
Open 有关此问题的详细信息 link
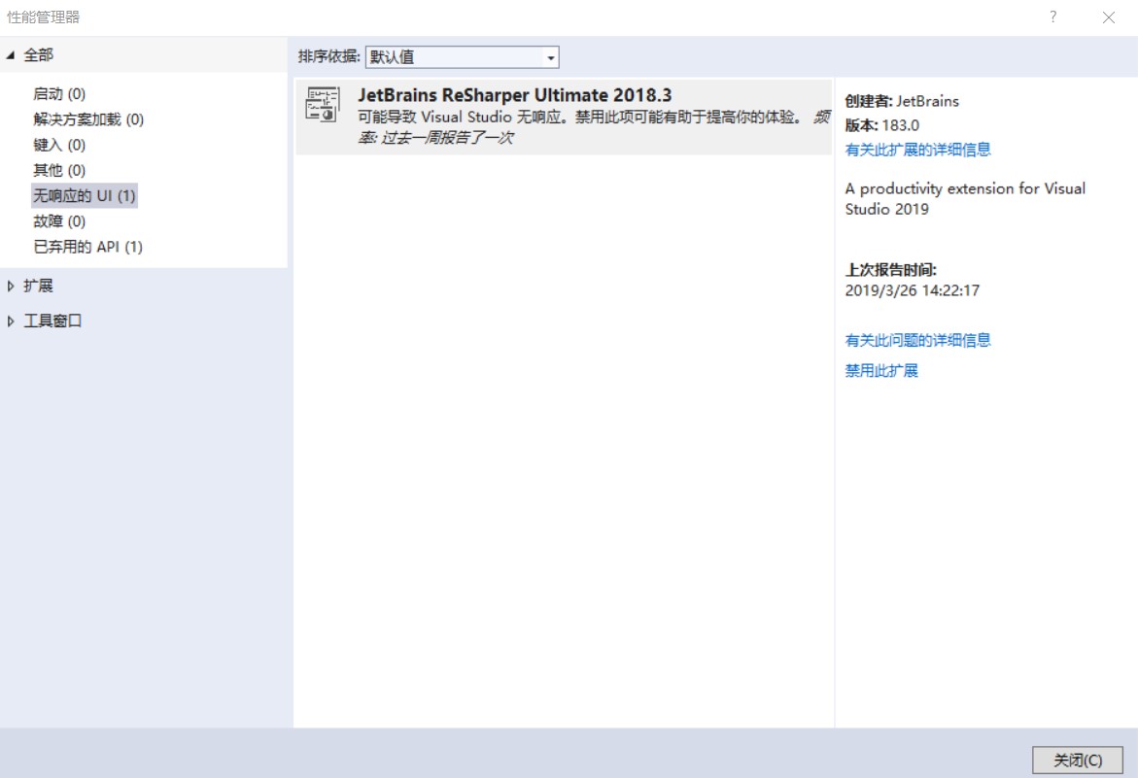coord(917,340)
